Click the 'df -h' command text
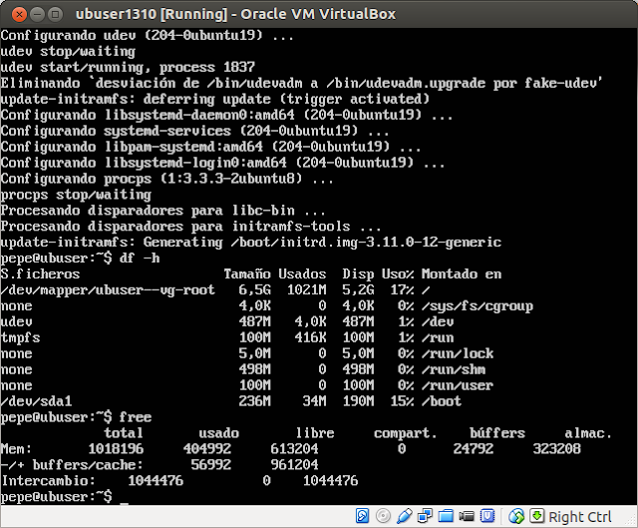The height and width of the screenshot is (528, 638). pyautogui.click(x=140, y=258)
